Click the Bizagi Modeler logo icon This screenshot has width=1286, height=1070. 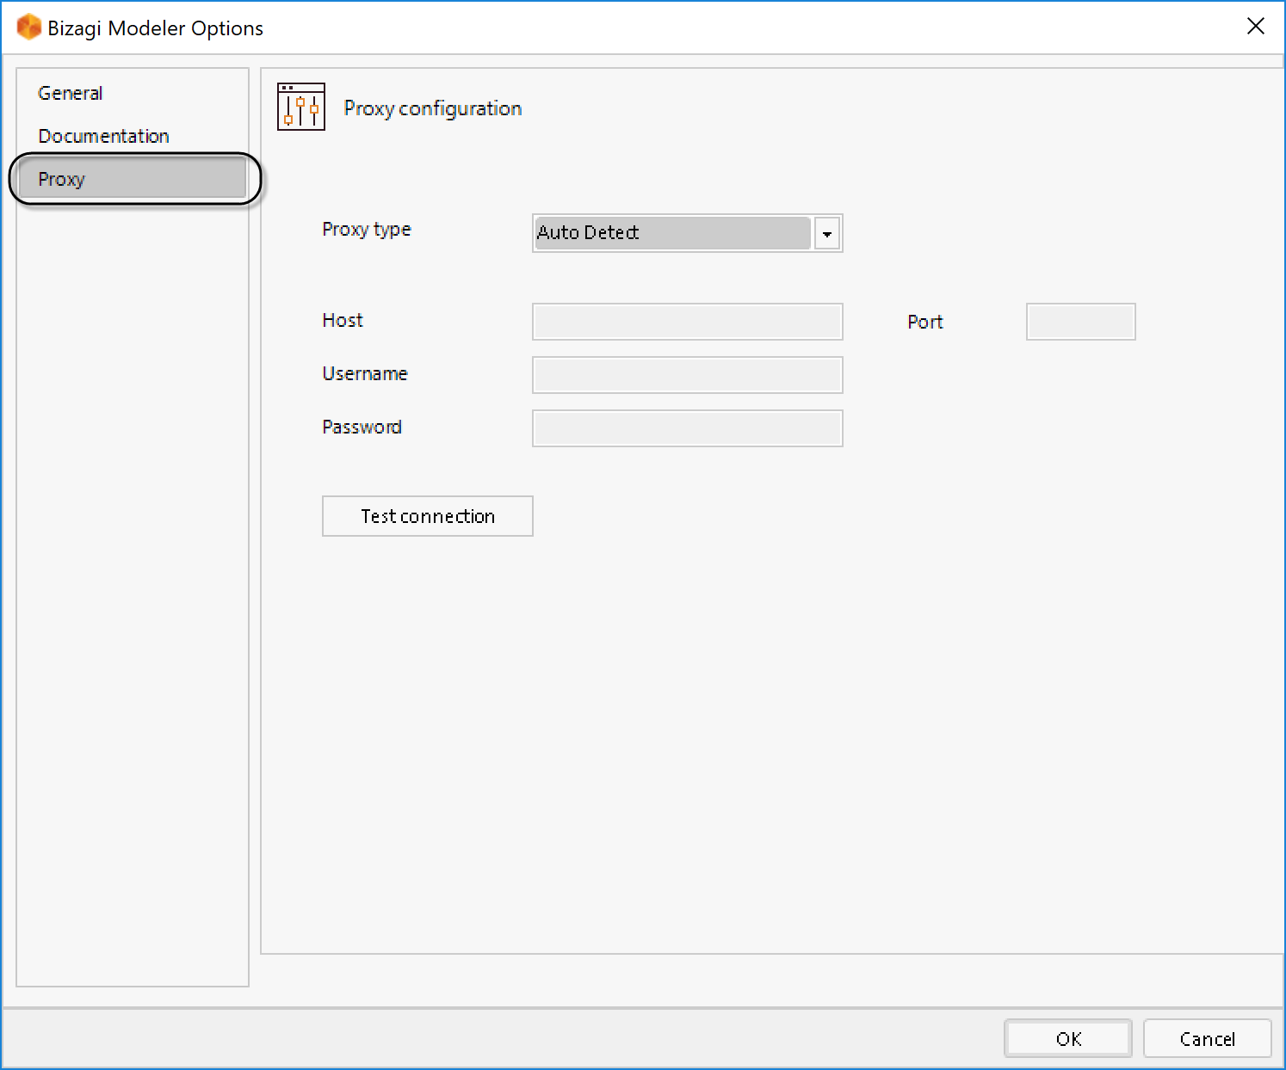[x=29, y=28]
